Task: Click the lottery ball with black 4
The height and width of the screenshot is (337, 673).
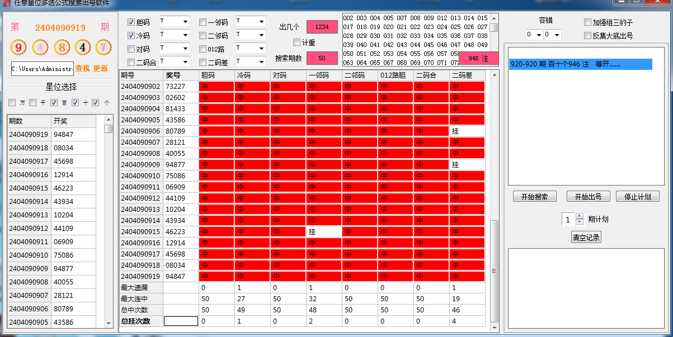Action: (x=83, y=47)
